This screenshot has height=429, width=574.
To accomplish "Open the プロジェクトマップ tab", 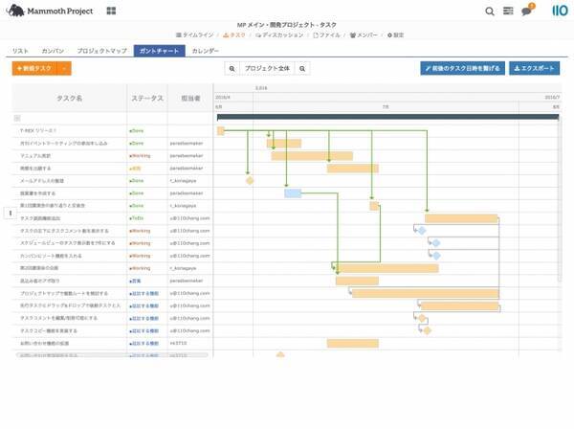I will coord(101,50).
